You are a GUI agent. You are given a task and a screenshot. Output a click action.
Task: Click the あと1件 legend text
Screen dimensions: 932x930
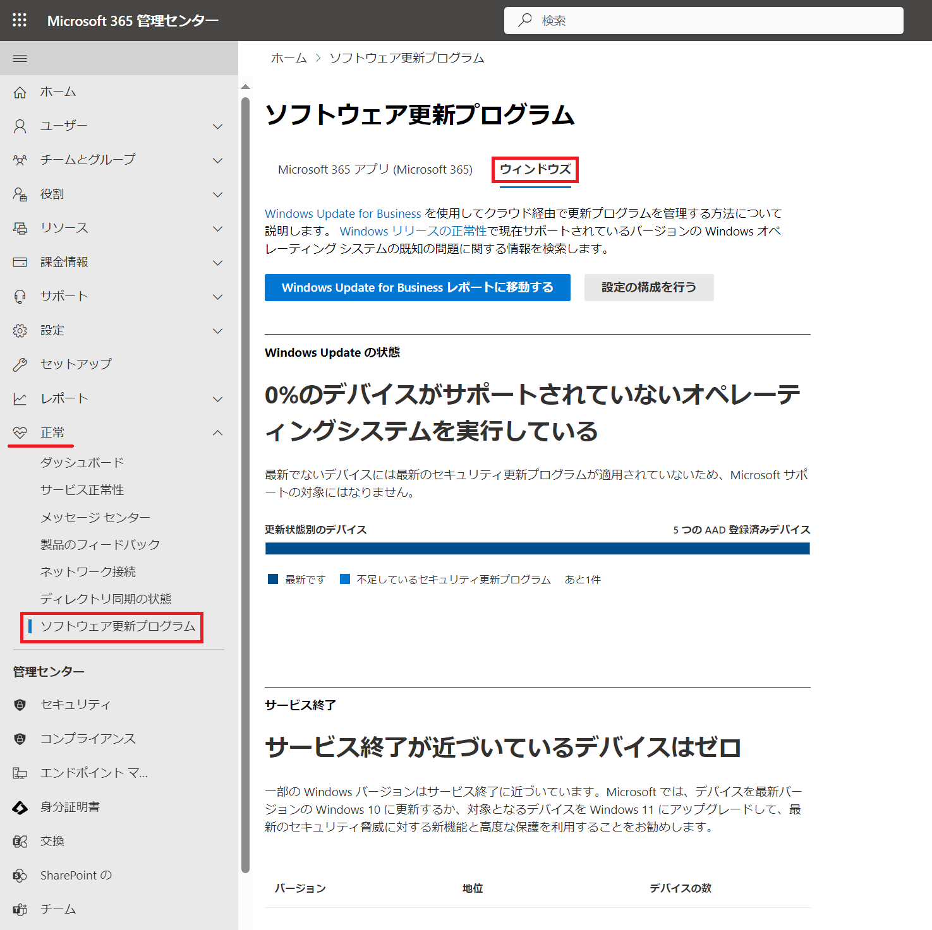(x=583, y=580)
